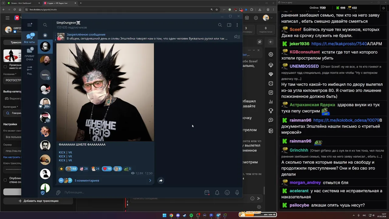Check the Опублик... на стене checkbox
The image size is (389, 219).
pyautogui.click(x=5, y=180)
